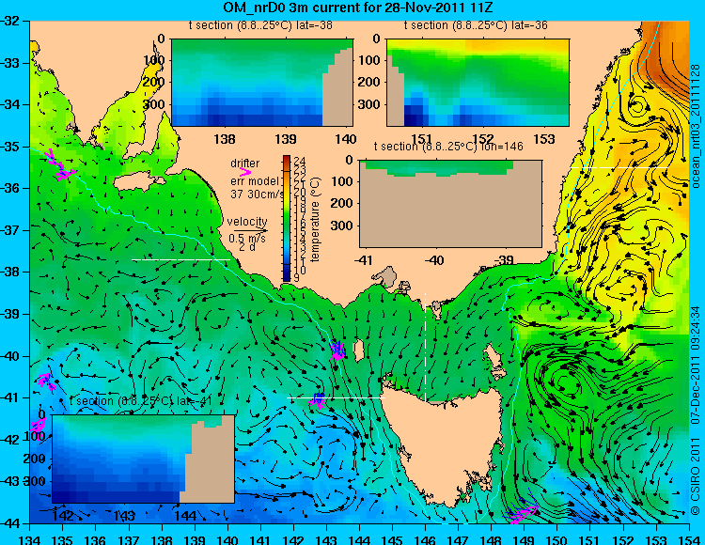The image size is (705, 545).
Task: Select the 't section (8.8..25°C) lon=146' heading
Action: 448,147
